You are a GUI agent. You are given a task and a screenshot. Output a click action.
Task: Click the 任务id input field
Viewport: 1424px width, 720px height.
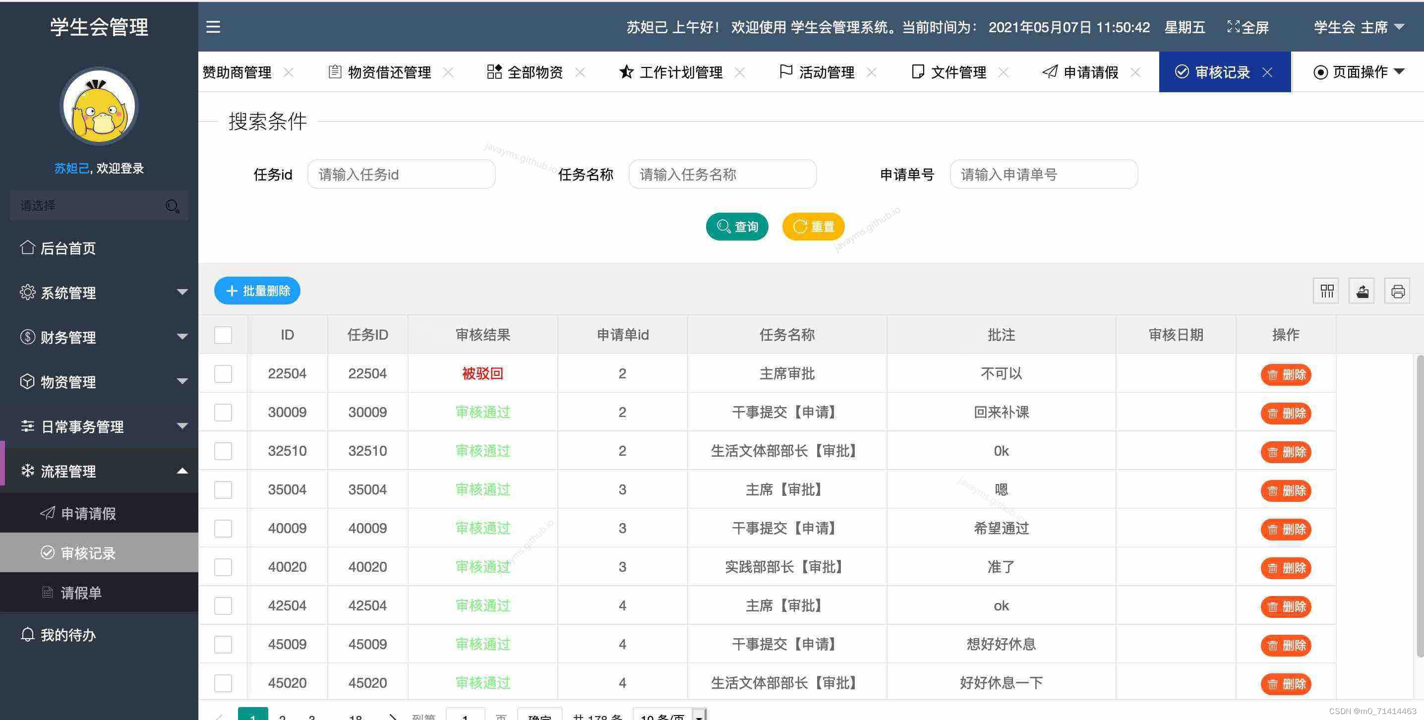coord(401,174)
